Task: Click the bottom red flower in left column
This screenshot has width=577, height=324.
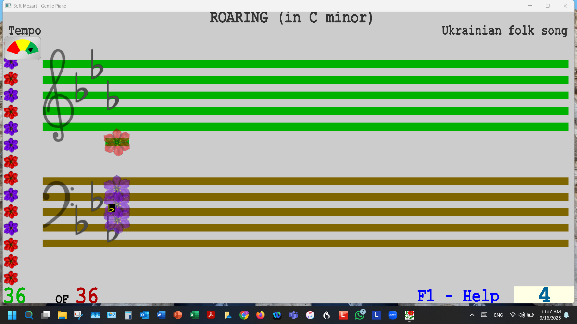Action: [x=11, y=278]
